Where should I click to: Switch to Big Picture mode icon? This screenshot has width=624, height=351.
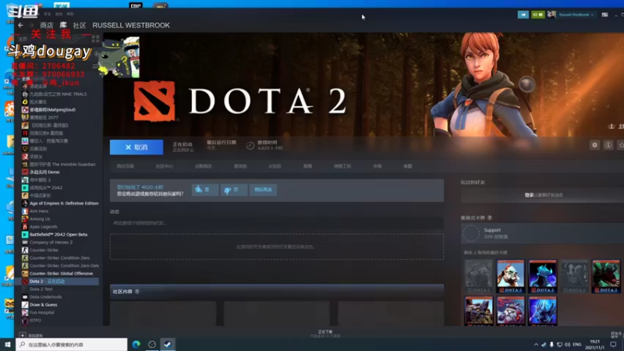pyautogui.click(x=604, y=15)
